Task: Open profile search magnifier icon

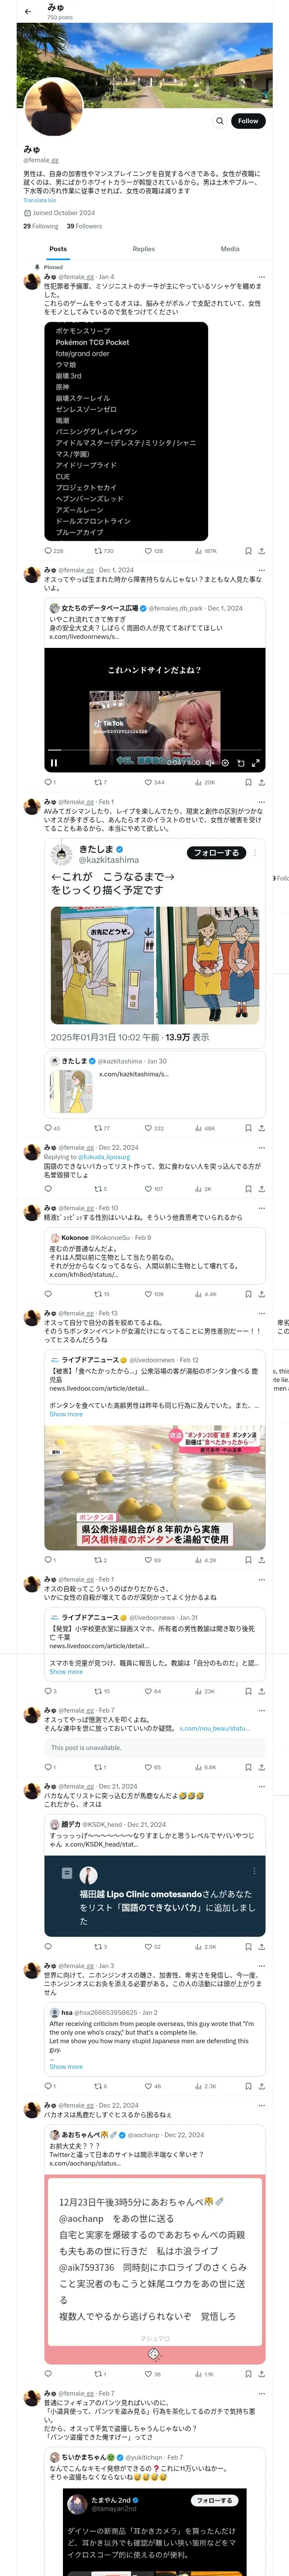Action: pos(219,121)
